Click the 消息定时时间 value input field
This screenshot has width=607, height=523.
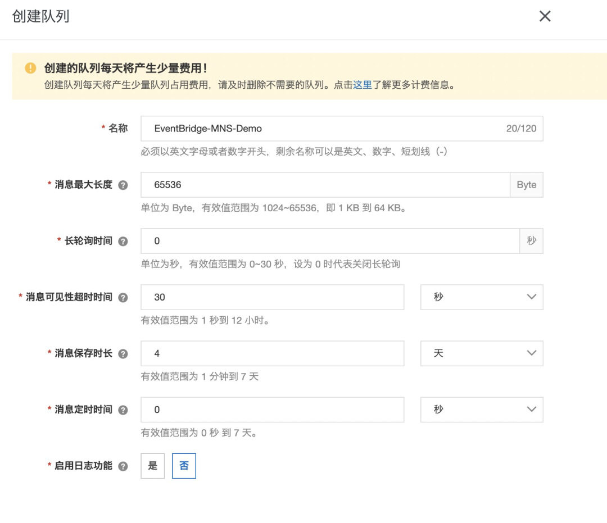tap(272, 410)
